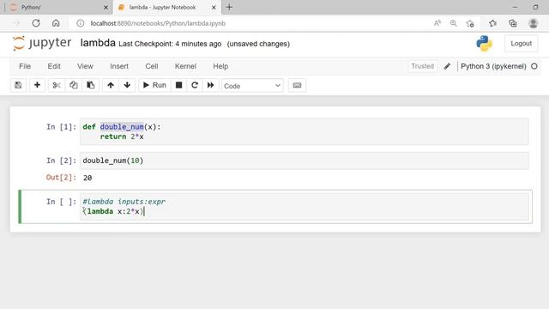
Task: Open the File menu
Action: click(25, 66)
